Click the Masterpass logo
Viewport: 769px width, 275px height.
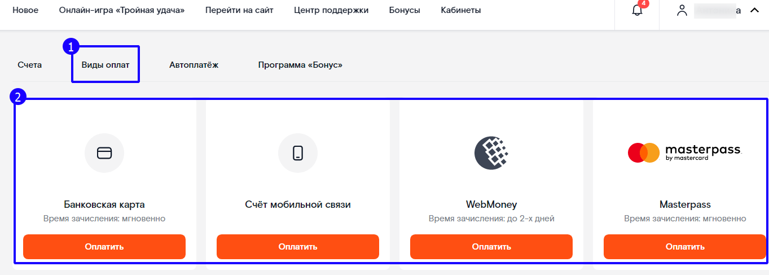click(x=685, y=152)
